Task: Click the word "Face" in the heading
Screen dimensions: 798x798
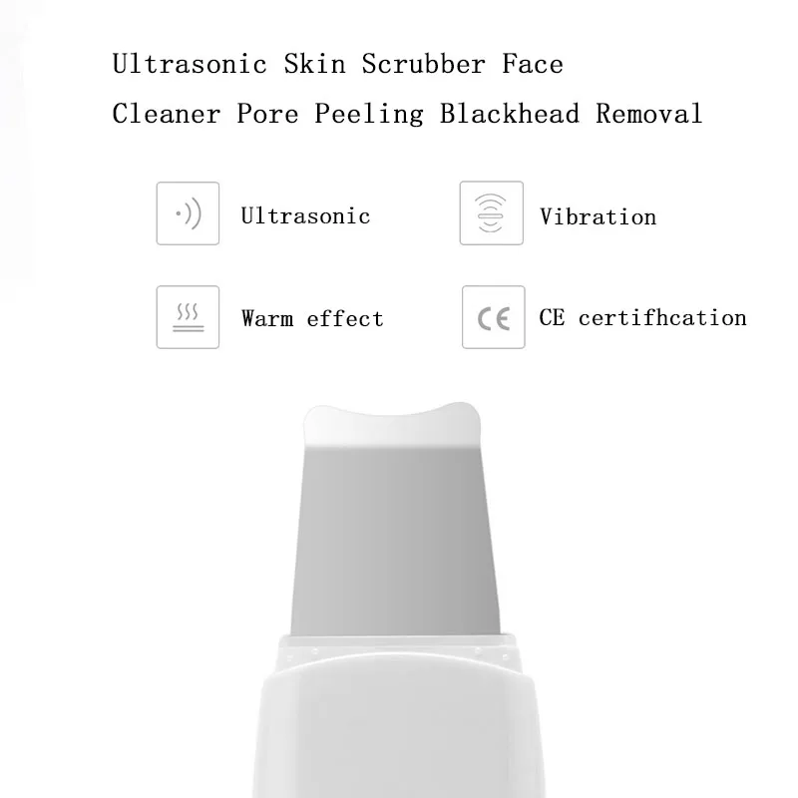Action: click(533, 64)
